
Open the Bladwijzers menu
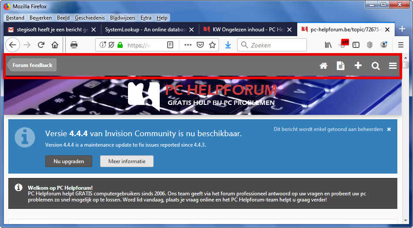(x=122, y=18)
